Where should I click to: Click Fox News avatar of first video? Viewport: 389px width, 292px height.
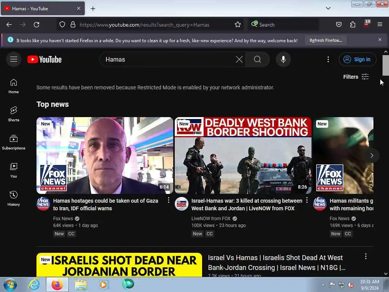(x=43, y=204)
